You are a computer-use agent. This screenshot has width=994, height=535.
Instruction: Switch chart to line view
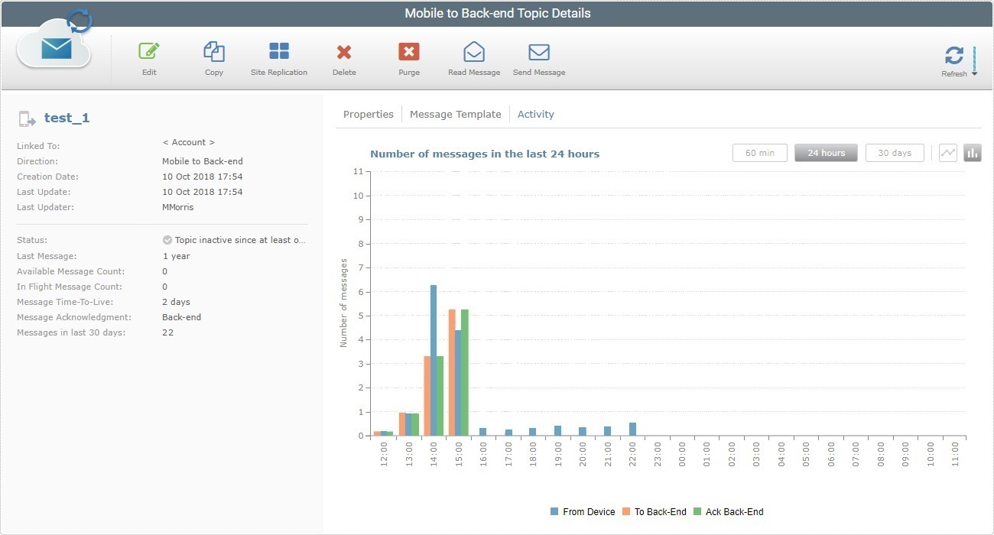point(947,152)
